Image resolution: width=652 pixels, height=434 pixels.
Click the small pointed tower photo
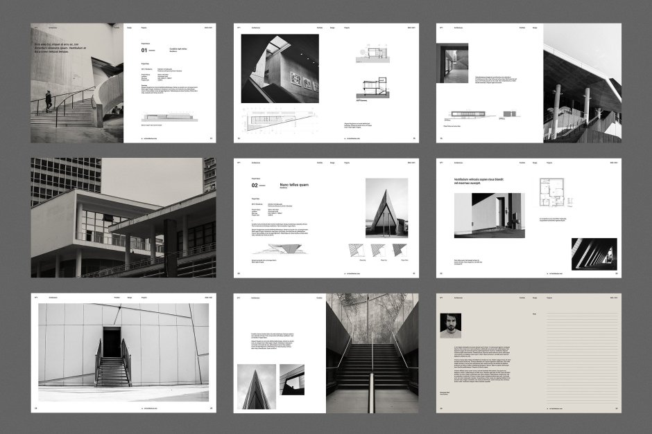256,386
